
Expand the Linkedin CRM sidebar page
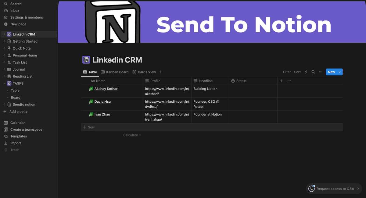(x=4, y=34)
